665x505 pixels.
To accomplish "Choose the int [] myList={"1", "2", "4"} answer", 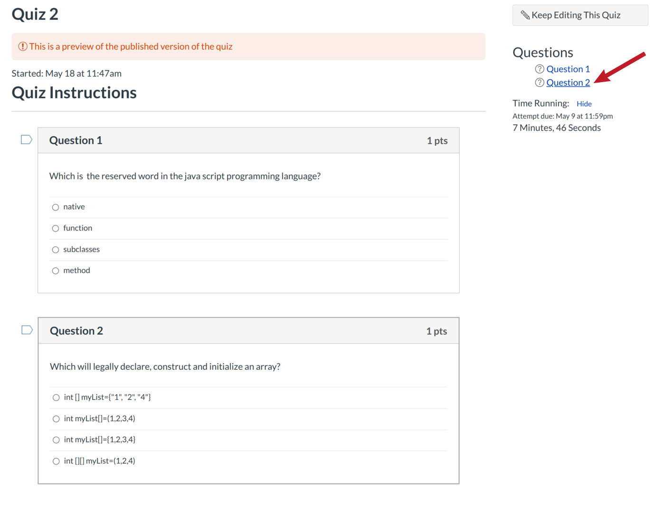I will click(x=56, y=397).
